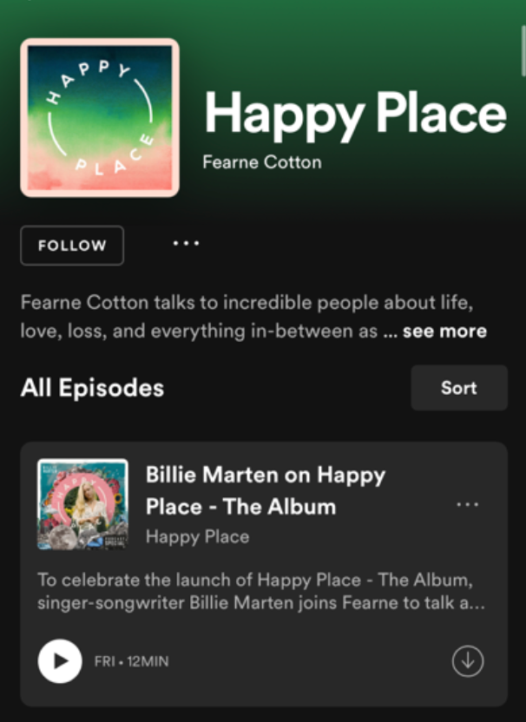The image size is (526, 722).
Task: Download the Billie Marten episode
Action: point(468,661)
